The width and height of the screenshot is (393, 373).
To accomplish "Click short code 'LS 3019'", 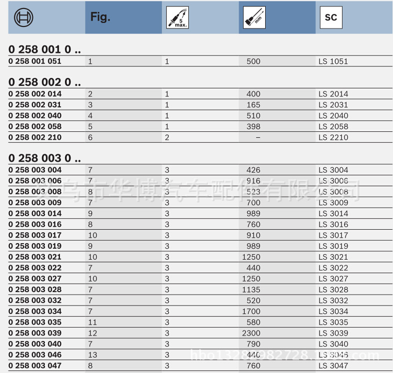I will click(333, 246).
